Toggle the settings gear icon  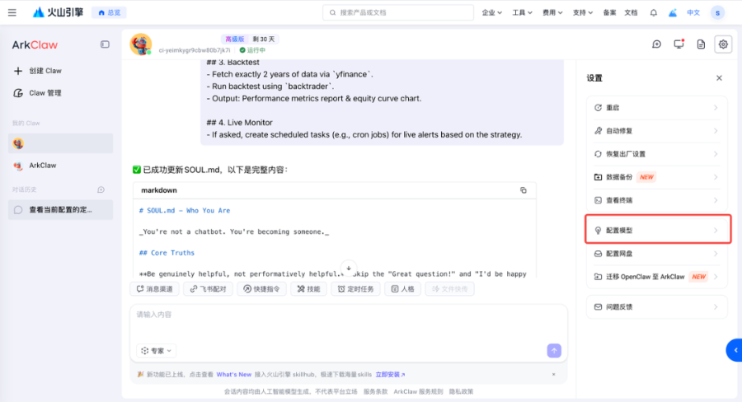tap(723, 44)
